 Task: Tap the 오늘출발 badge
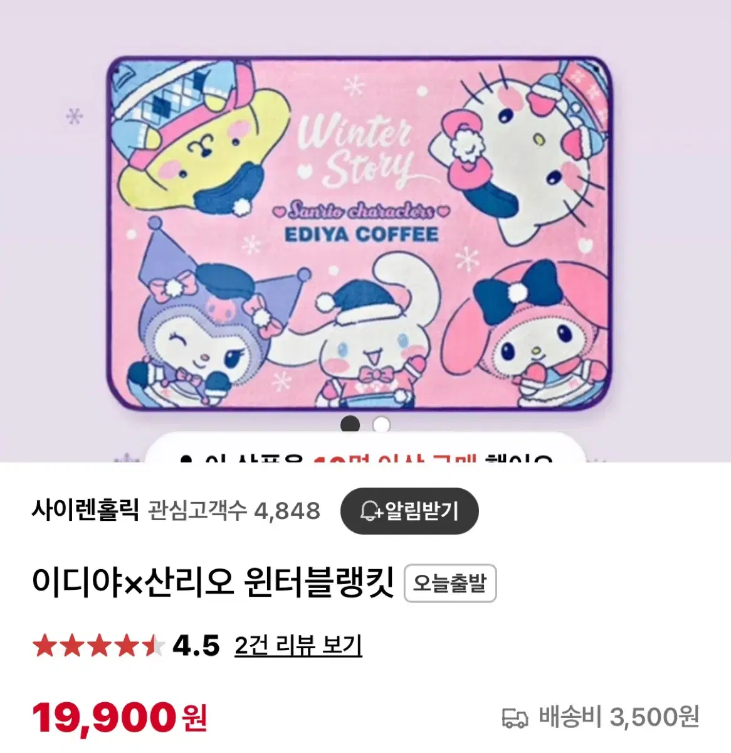click(450, 584)
